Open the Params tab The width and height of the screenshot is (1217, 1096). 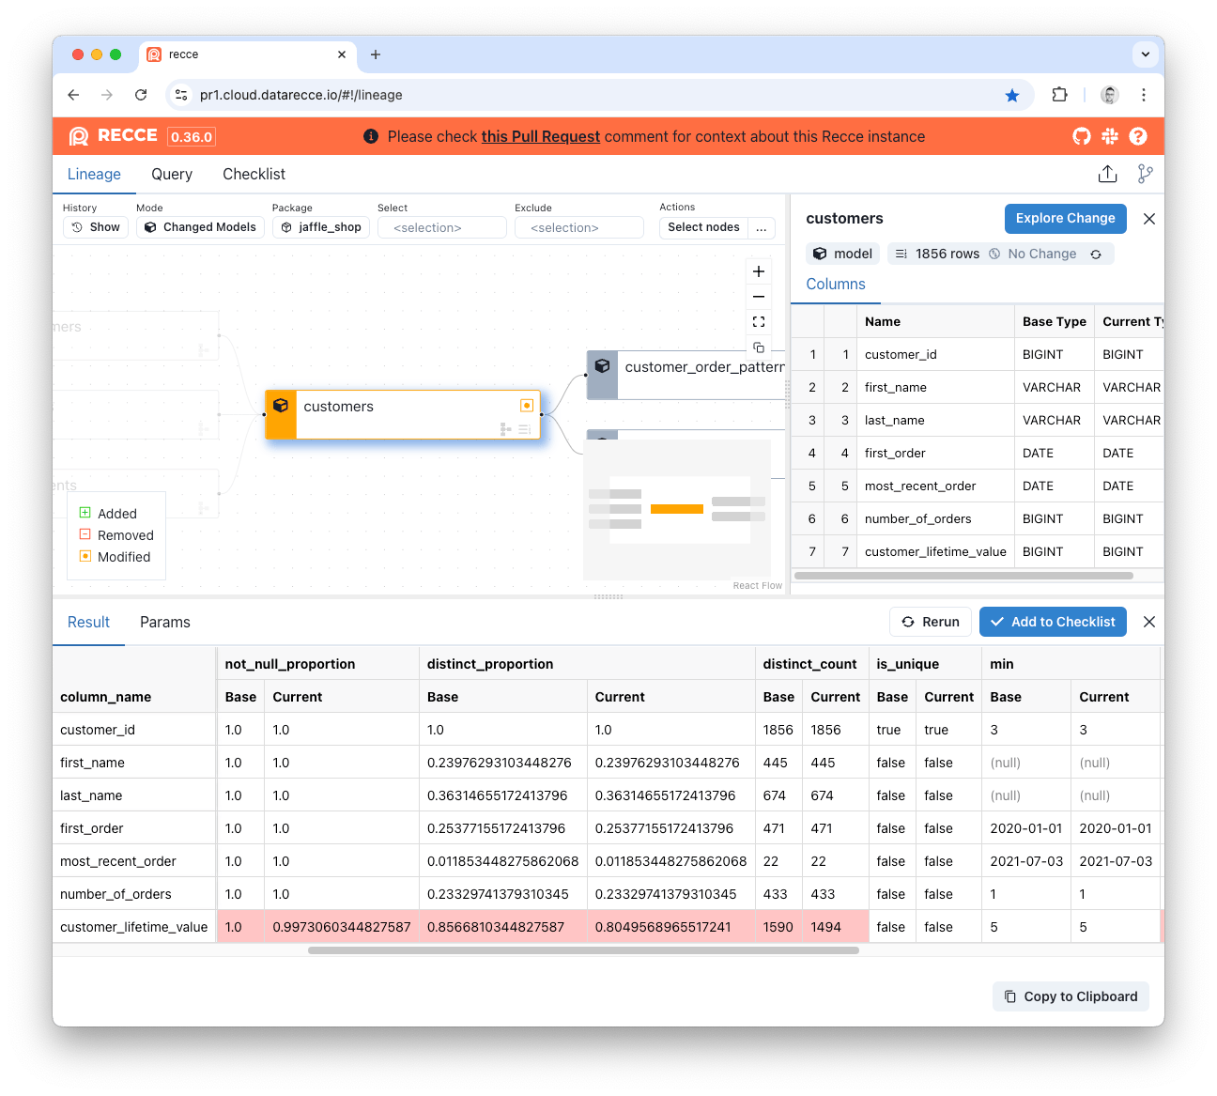point(165,622)
